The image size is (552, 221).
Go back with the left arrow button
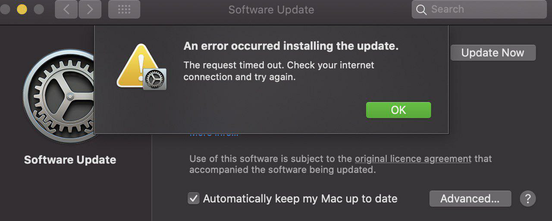coord(66,9)
